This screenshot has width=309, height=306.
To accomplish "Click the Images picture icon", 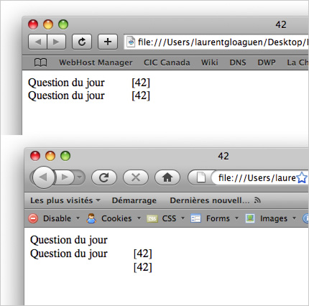I will (250, 218).
